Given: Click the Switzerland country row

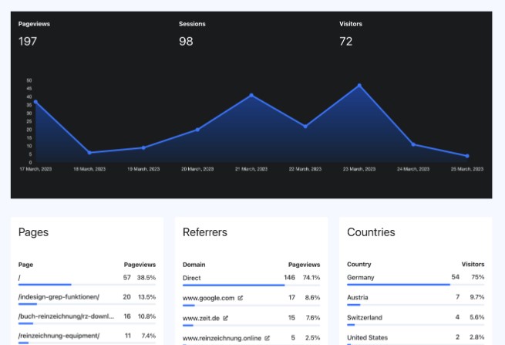Looking at the screenshot, I should (x=365, y=317).
